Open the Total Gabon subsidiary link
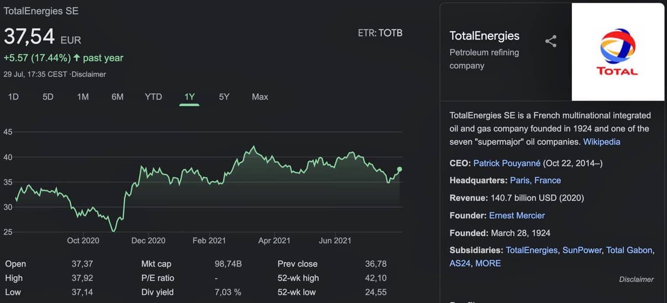The height and width of the screenshot is (303, 667). 629,250
